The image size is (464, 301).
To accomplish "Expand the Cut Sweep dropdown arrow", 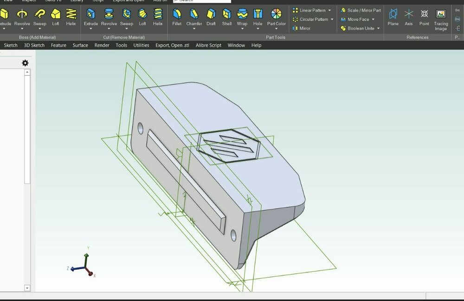I will (x=126, y=29).
